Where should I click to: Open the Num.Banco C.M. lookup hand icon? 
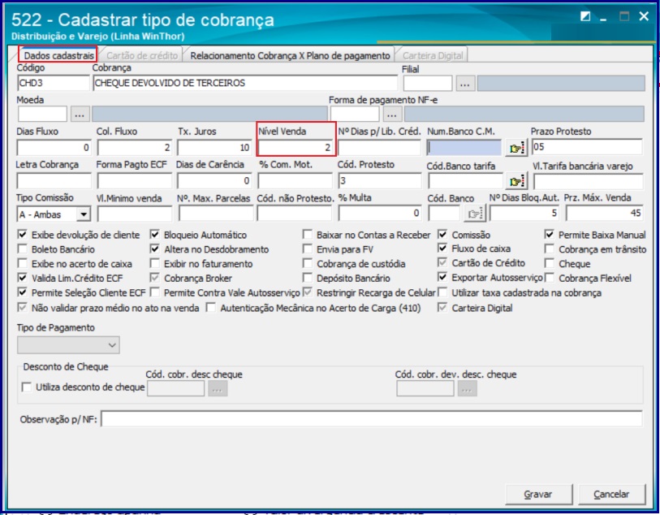click(x=516, y=148)
